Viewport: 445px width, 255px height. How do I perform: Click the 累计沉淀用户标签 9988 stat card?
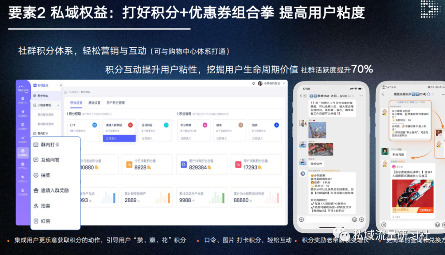click(x=201, y=197)
